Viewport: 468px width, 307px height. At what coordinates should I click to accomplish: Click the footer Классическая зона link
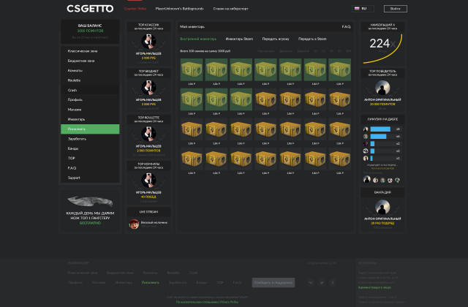tap(83, 273)
